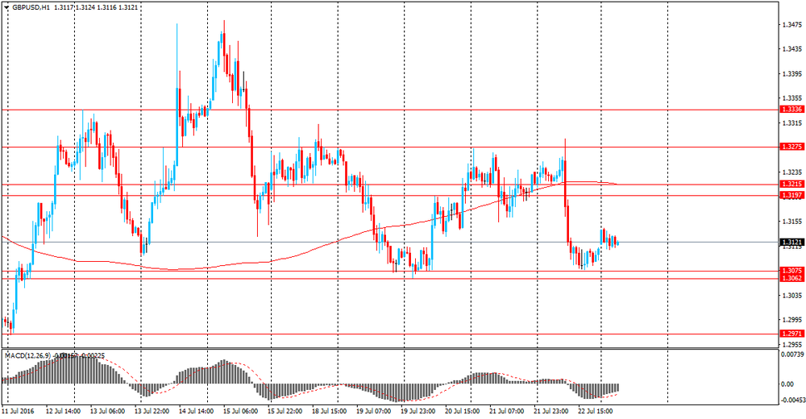Click the triangle arrow before GBPUSD,H1
This screenshot has width=806, height=419.
coord(6,8)
